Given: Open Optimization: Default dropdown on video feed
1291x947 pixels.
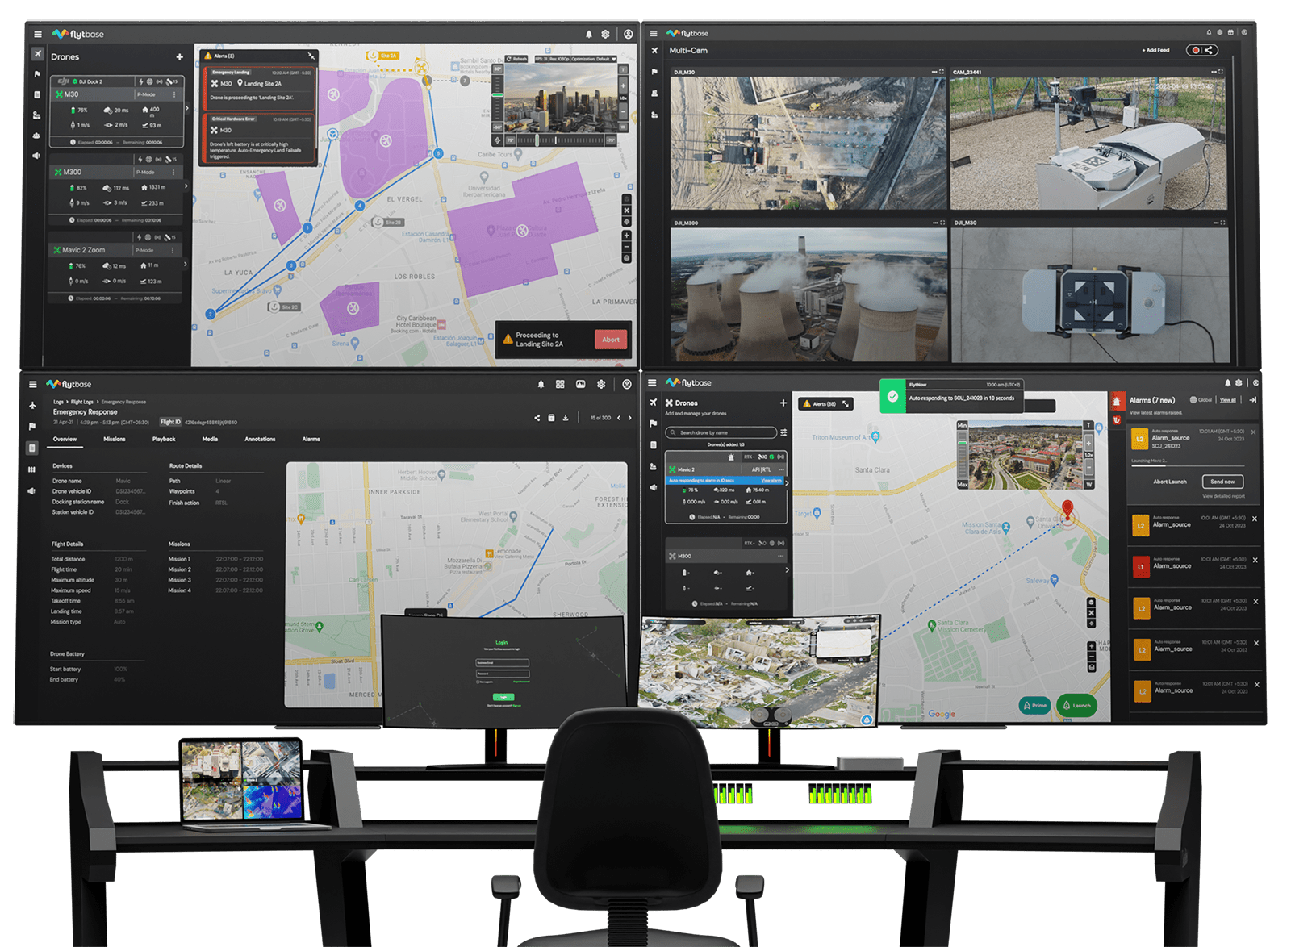Looking at the screenshot, I should 594,59.
